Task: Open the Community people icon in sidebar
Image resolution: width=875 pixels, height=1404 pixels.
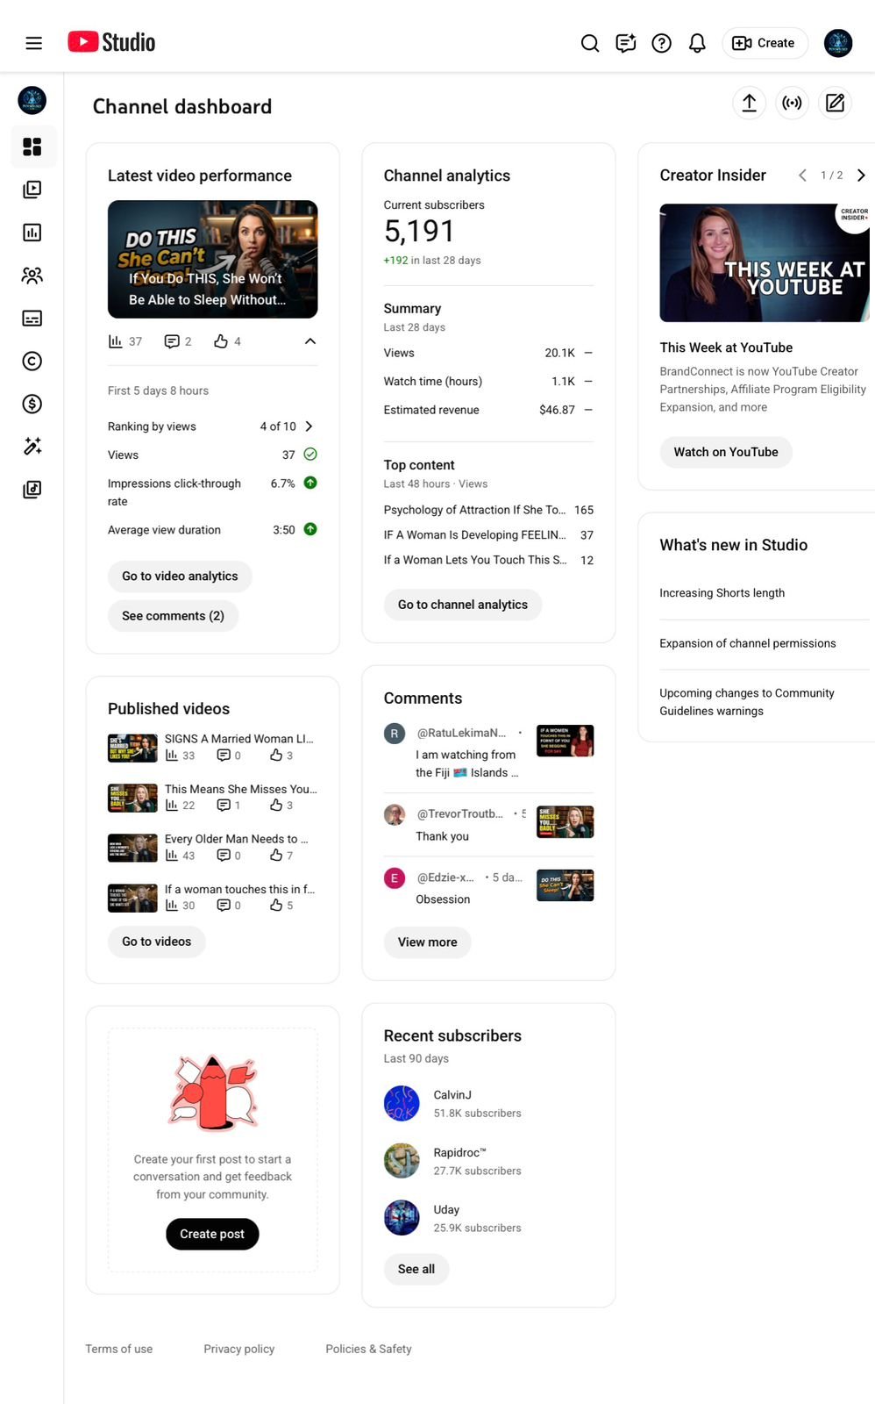Action: coord(32,276)
